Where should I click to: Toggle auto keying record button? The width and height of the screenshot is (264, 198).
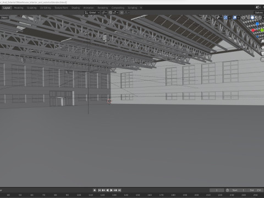point(95,190)
